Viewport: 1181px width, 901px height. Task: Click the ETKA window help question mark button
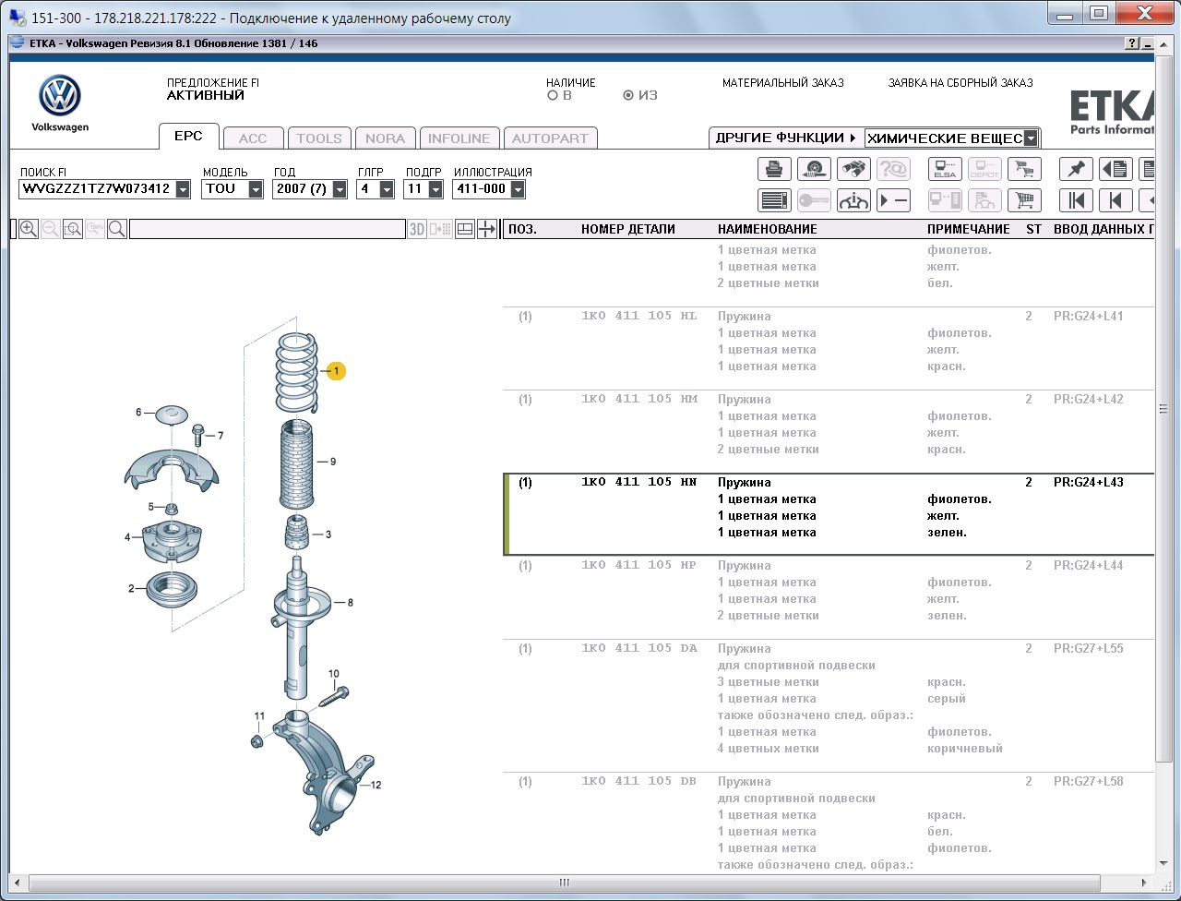coord(1132,43)
